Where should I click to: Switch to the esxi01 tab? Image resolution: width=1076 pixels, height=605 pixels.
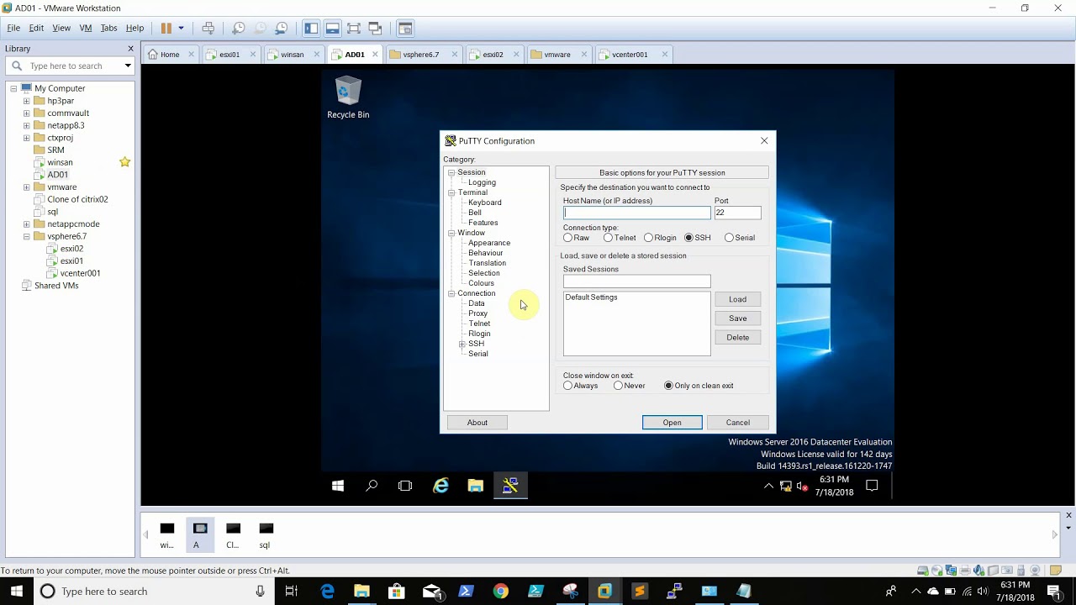pyautogui.click(x=229, y=55)
